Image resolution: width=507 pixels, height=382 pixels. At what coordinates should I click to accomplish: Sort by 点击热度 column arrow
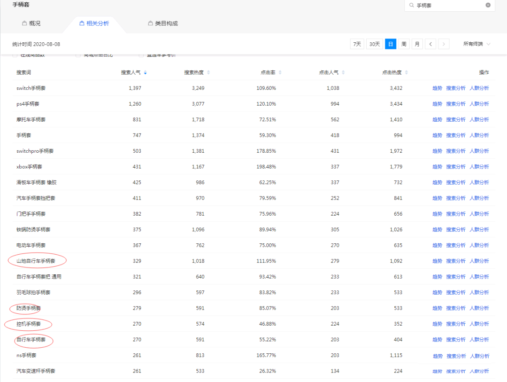407,73
